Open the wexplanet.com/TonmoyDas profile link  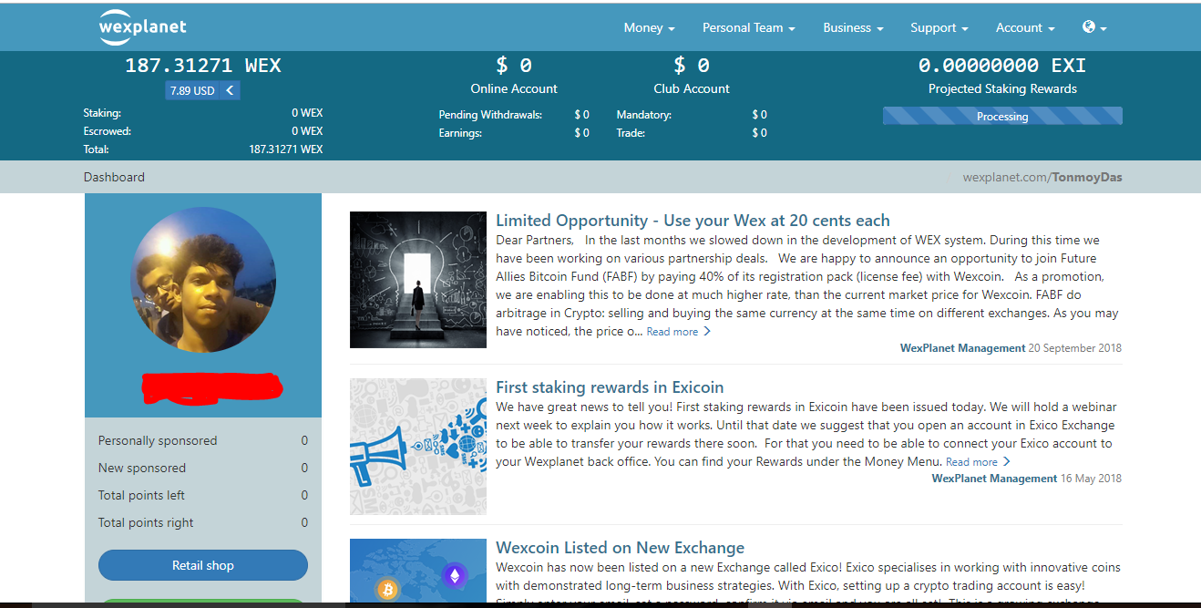click(1042, 177)
